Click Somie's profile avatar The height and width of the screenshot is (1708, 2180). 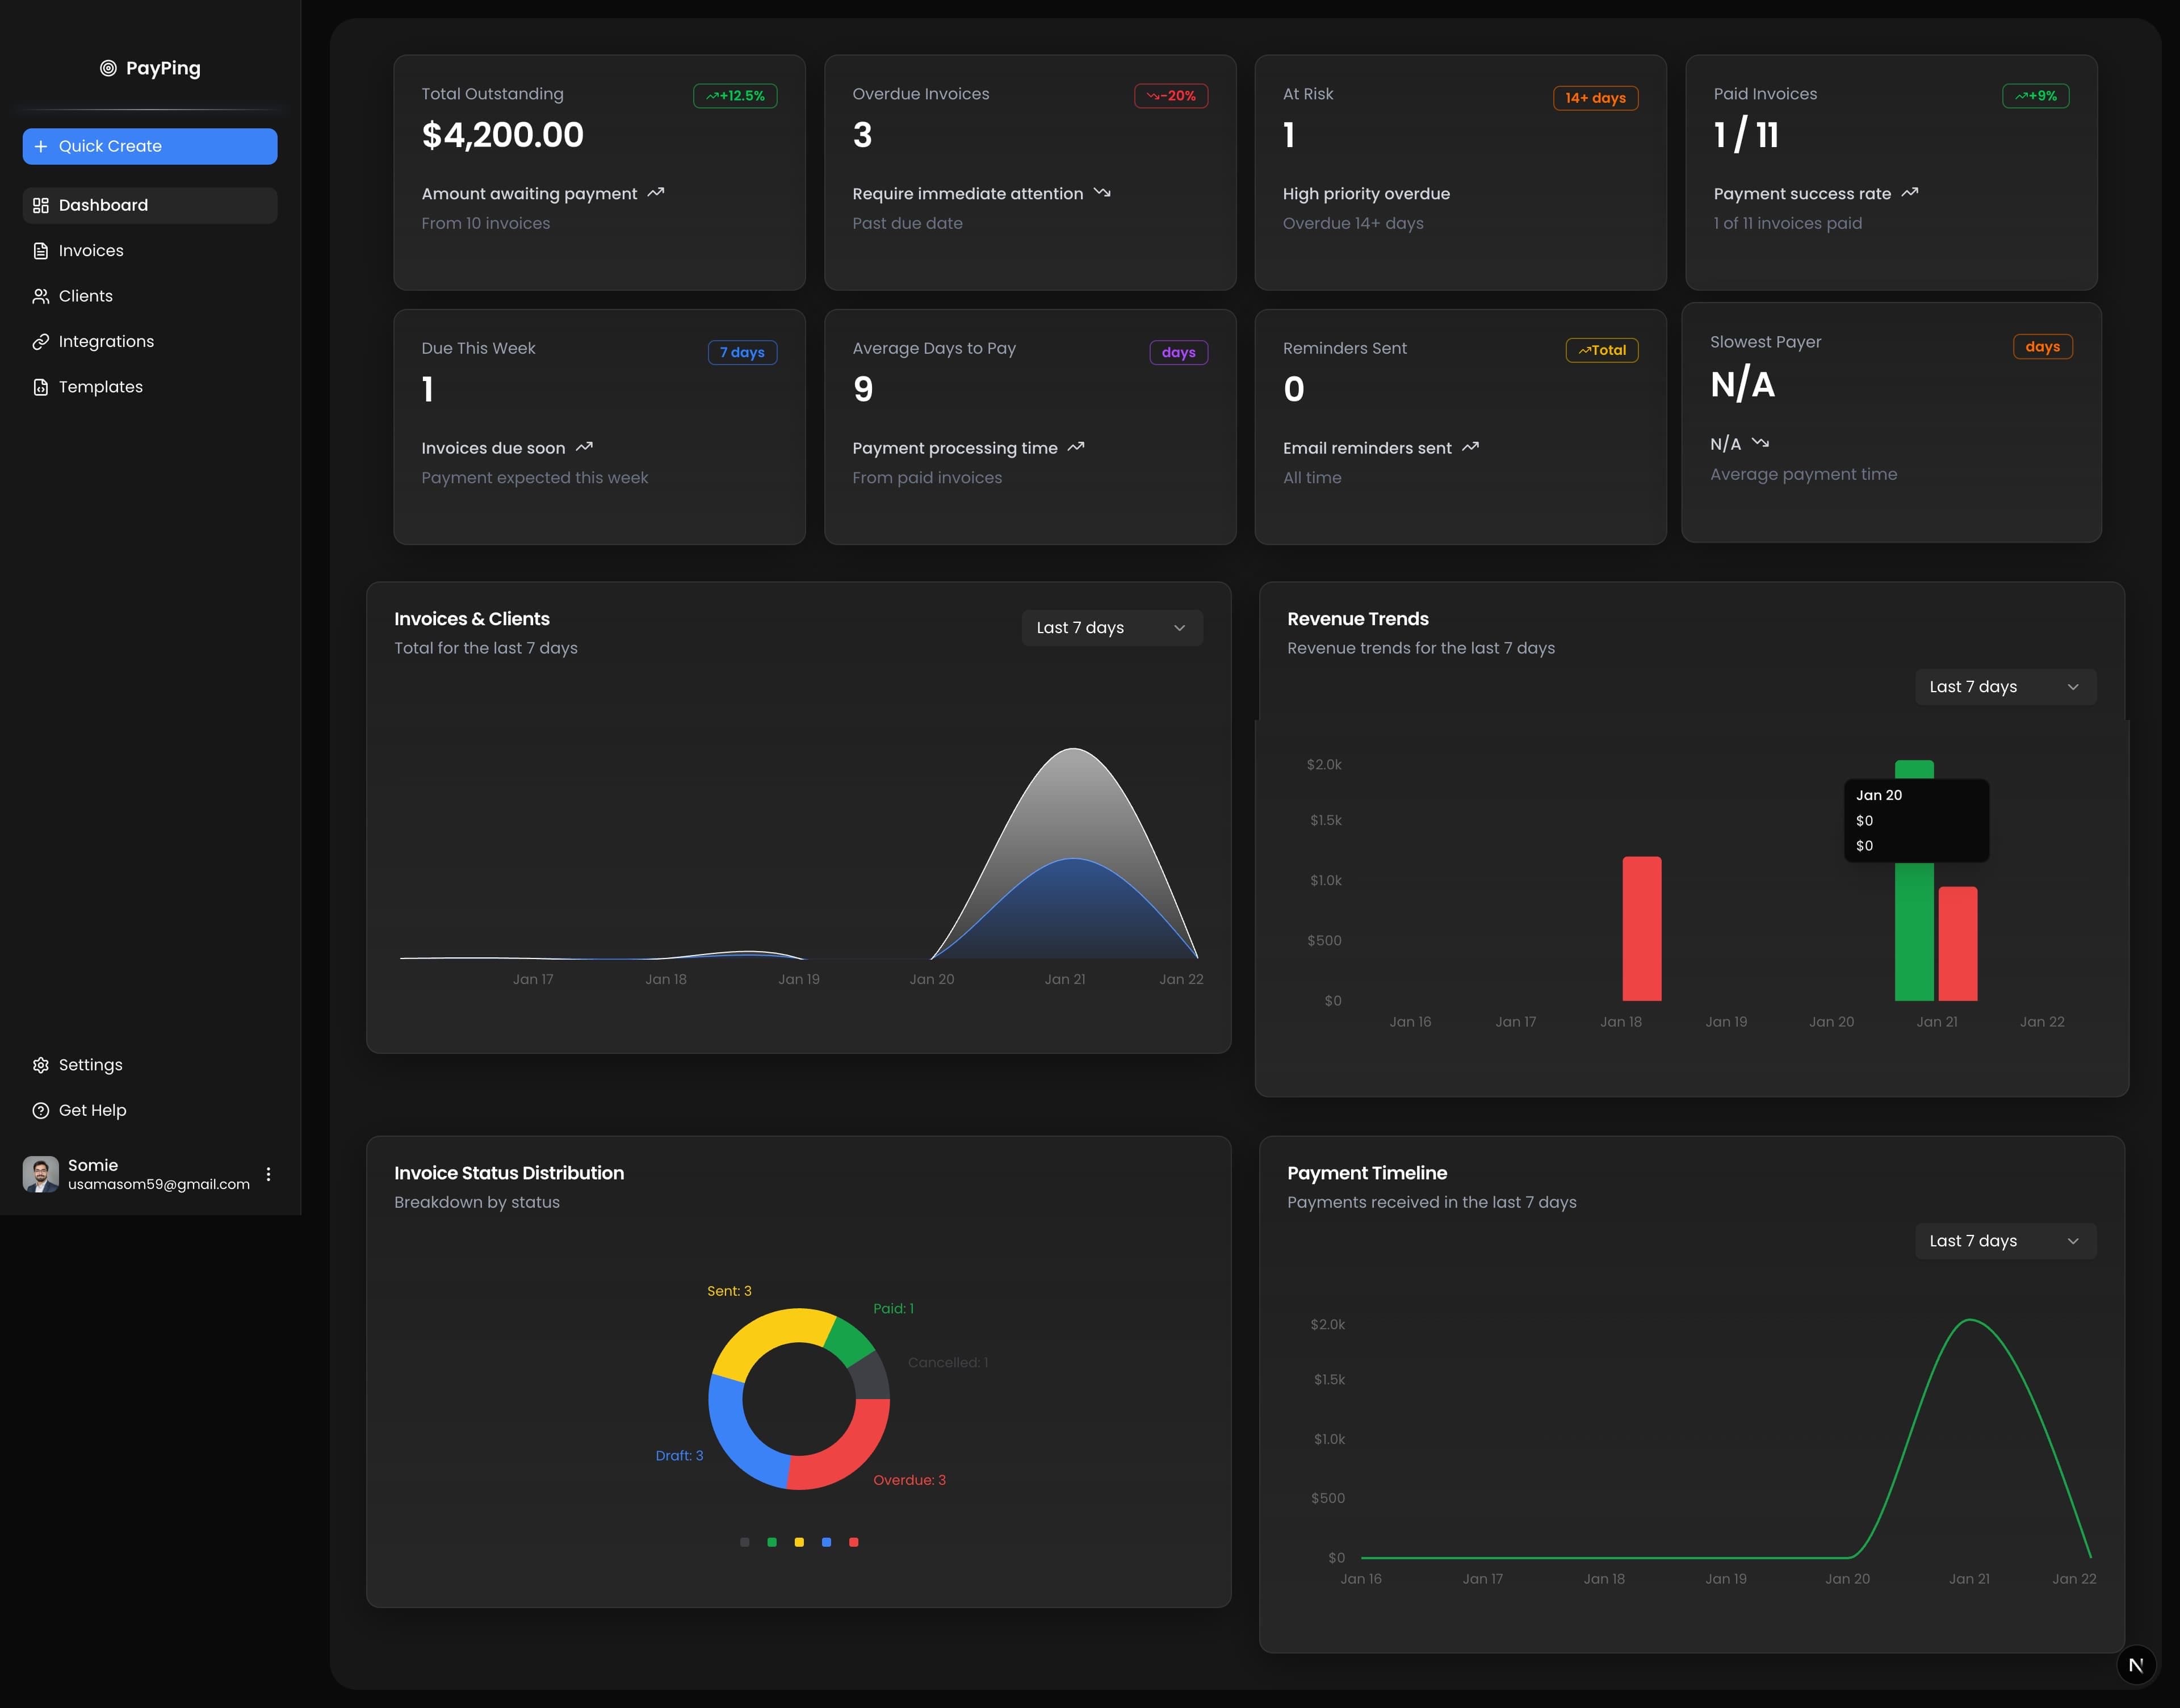40,1174
